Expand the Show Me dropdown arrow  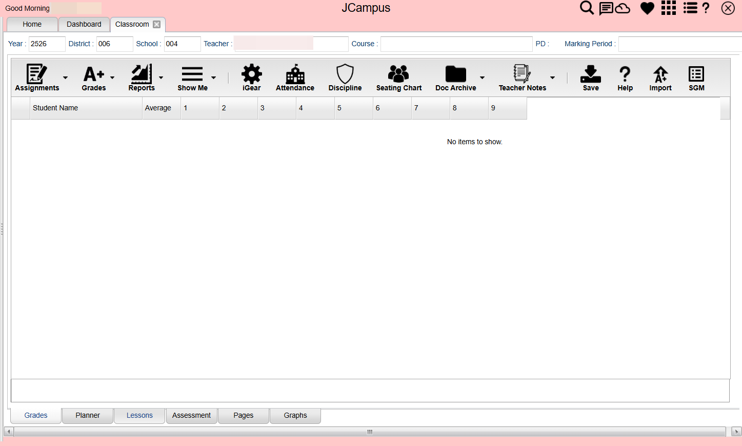(213, 77)
